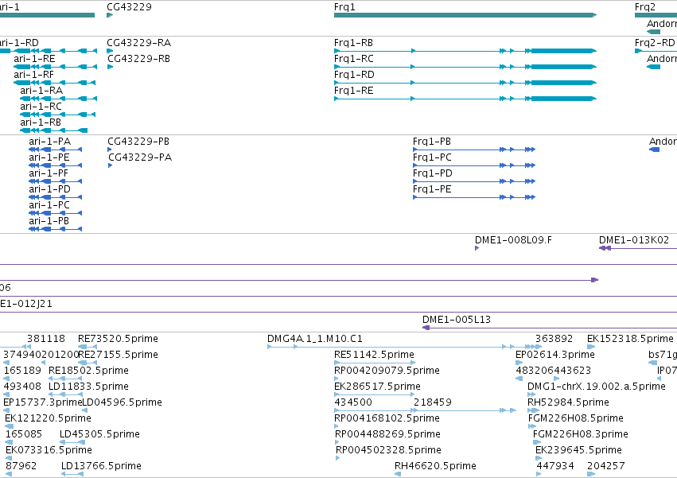Select the Frq1-RD transcript
677x478 pixels.
(x=465, y=83)
